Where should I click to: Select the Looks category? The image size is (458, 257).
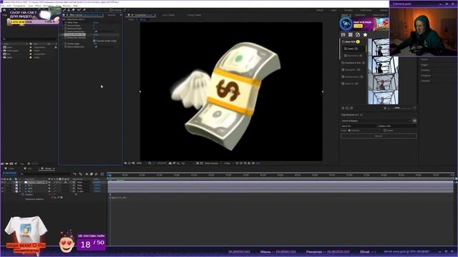pyautogui.click(x=351, y=49)
